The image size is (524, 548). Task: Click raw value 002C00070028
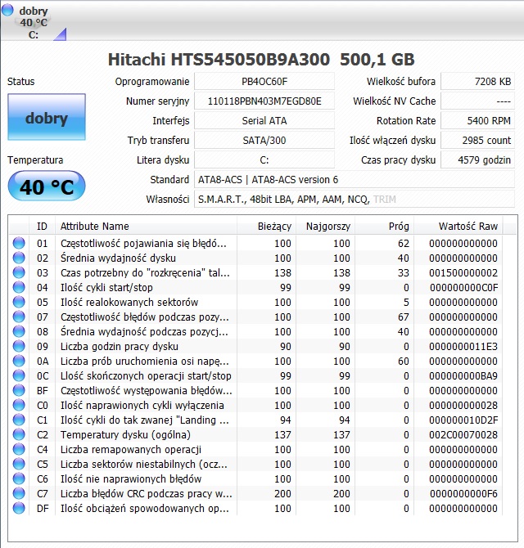click(x=463, y=435)
